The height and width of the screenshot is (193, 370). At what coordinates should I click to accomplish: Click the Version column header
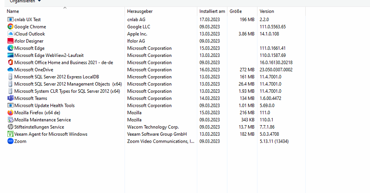pos(267,11)
